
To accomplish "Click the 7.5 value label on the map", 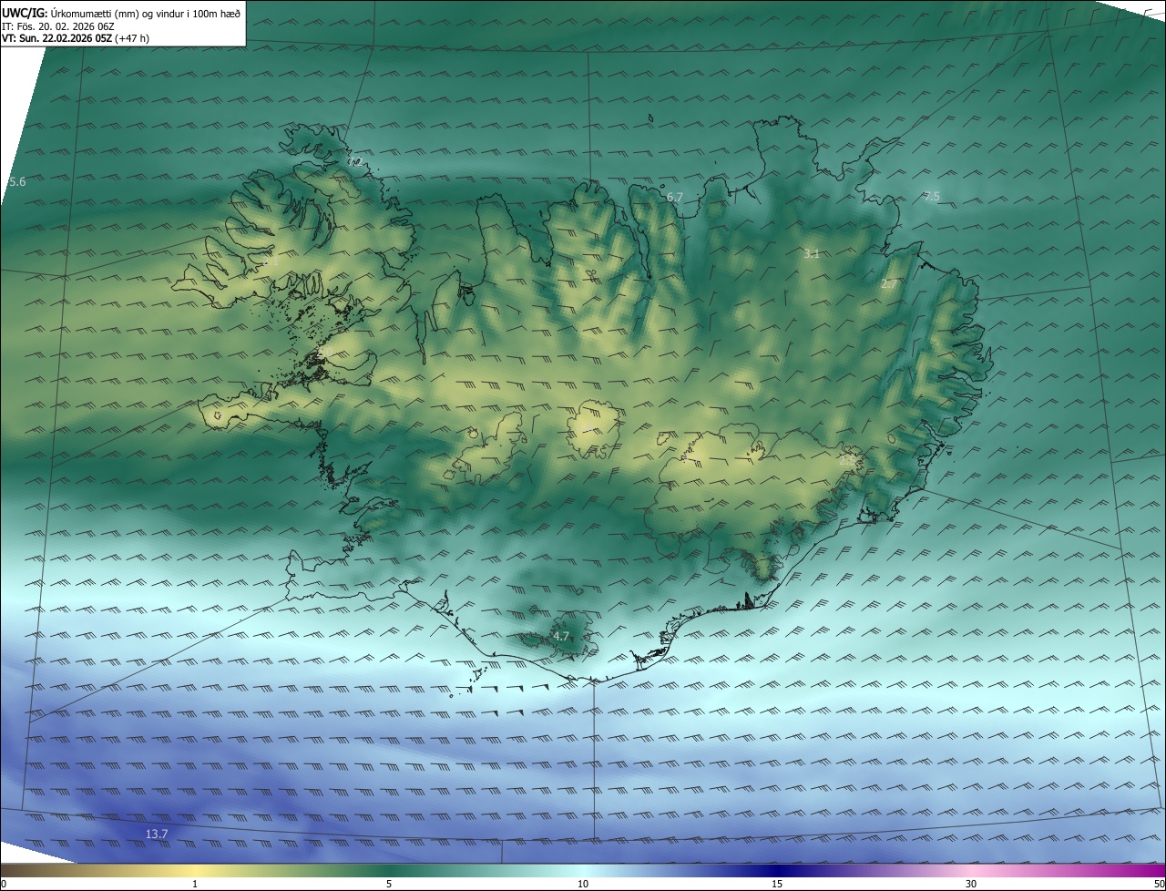I will [932, 197].
